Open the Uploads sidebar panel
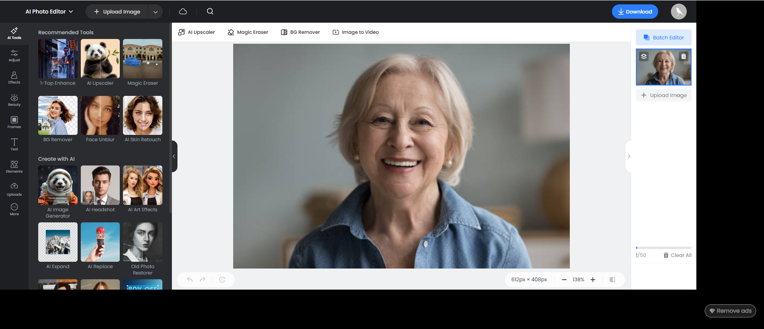The width and height of the screenshot is (764, 329). click(14, 189)
